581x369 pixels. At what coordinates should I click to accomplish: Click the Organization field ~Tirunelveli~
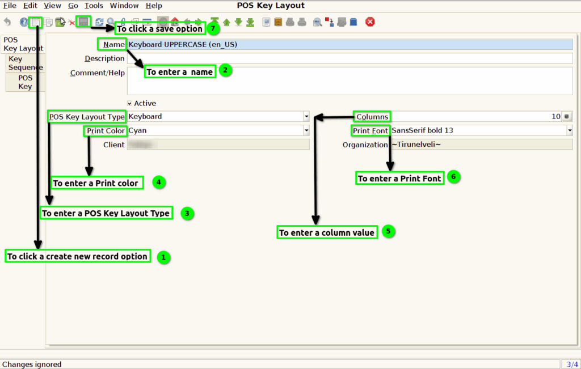(x=482, y=145)
